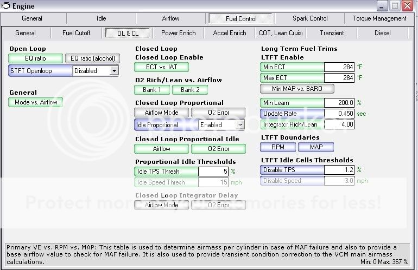The image size is (418, 270).
Task: Click the Min MAP vs. BARO button
Action: (x=297, y=89)
